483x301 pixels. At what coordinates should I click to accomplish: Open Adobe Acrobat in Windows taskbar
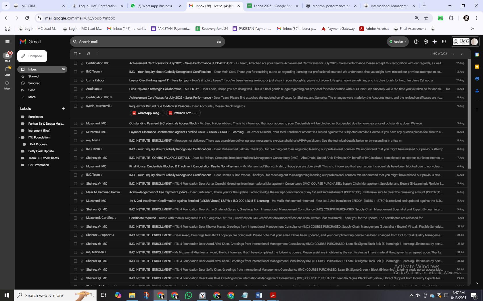point(273,295)
